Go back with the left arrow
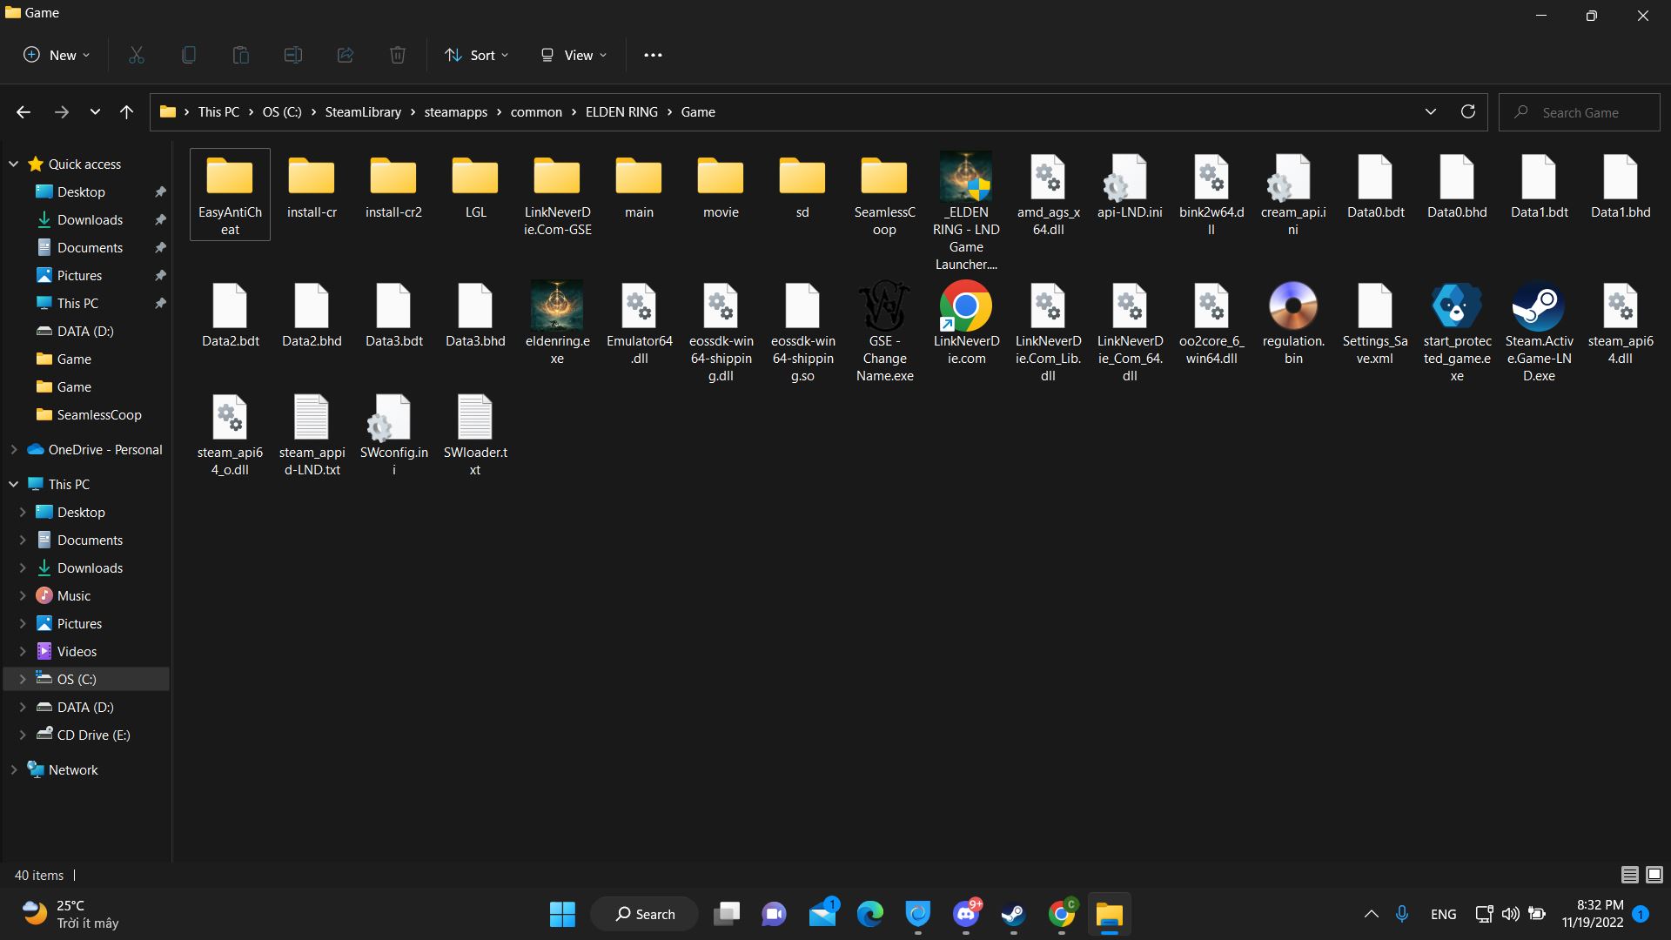Viewport: 1671px width, 940px height. coord(23,112)
